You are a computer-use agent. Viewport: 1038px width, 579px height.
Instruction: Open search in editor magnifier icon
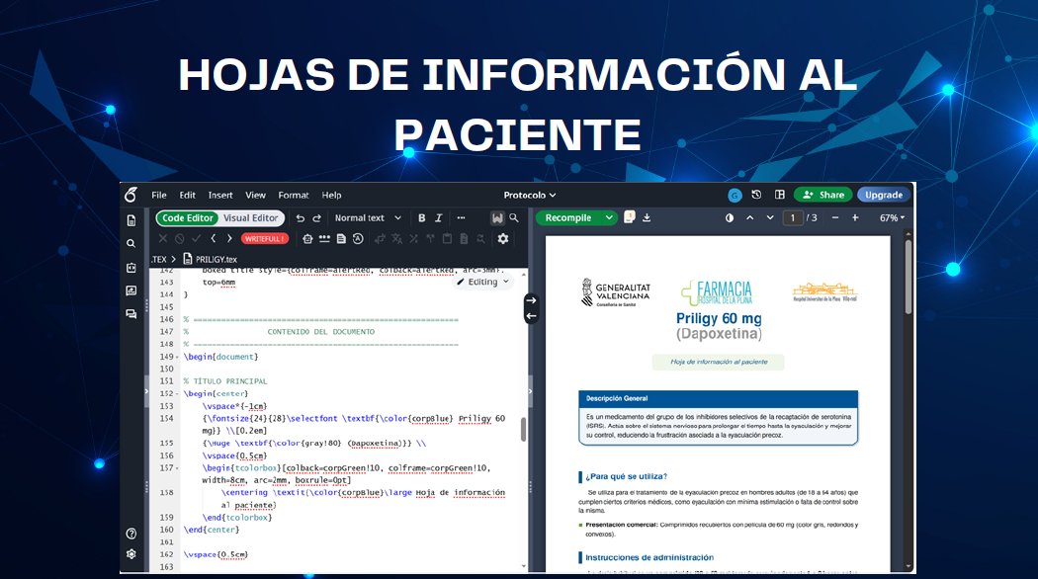coord(514,217)
